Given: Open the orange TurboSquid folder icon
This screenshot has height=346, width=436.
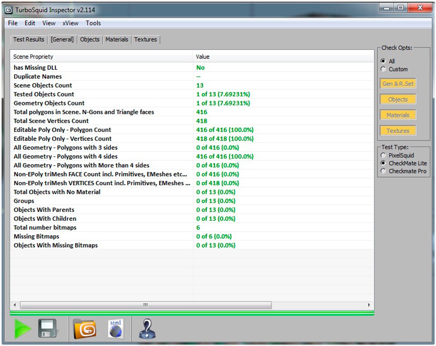Looking at the screenshot, I should (x=85, y=329).
